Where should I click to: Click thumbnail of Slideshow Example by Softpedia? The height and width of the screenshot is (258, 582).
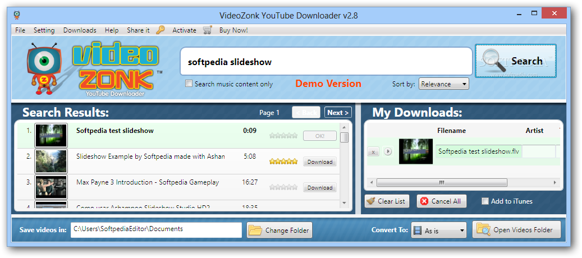[51, 162]
